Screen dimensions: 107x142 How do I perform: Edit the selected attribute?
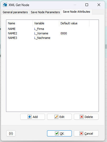(59, 117)
